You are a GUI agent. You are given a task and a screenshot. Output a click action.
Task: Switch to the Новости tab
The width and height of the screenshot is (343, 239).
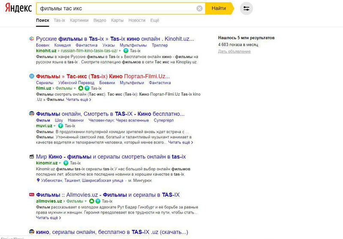[x=137, y=20]
